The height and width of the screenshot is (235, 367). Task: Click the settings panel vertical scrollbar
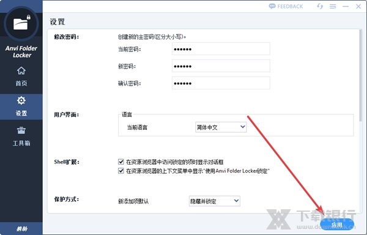click(361, 76)
